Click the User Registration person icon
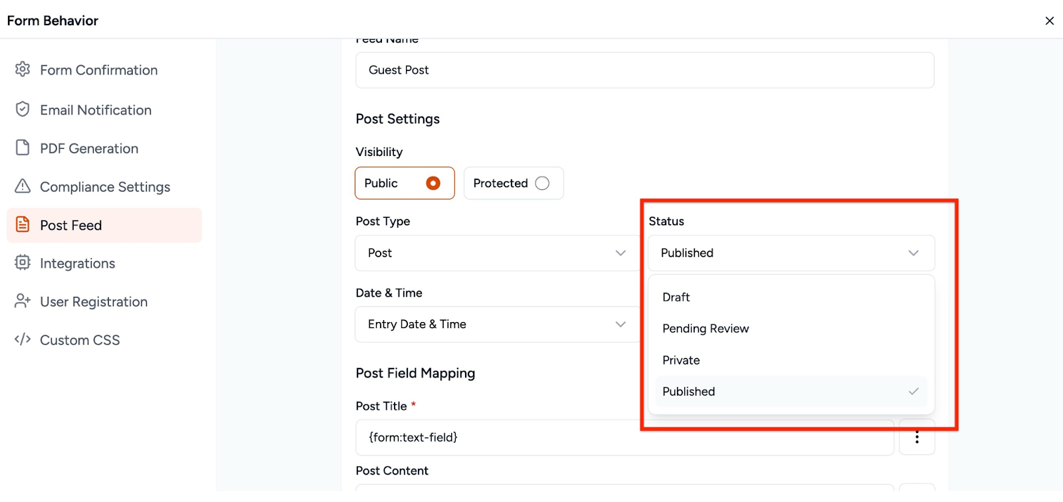The width and height of the screenshot is (1063, 502). tap(23, 301)
